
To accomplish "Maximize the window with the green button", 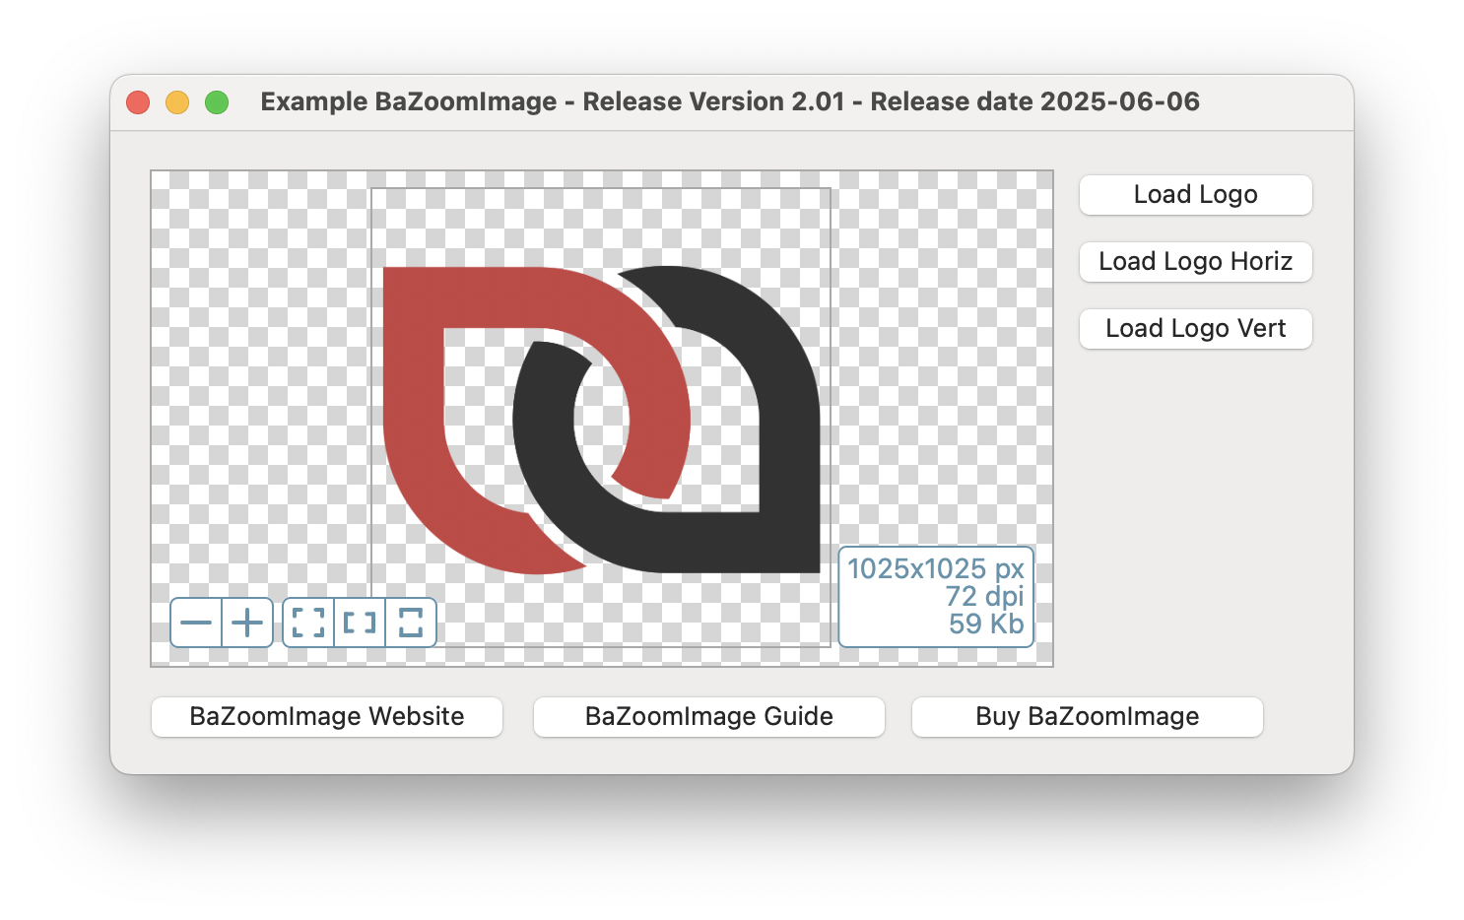I will pos(217,102).
